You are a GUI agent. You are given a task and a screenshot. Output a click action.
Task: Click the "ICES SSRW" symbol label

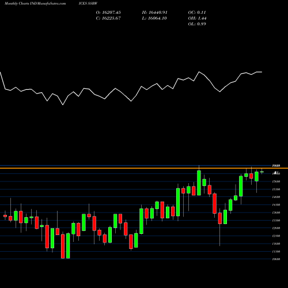(88, 3)
